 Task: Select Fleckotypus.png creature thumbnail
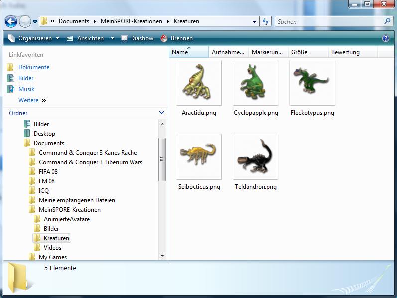[x=312, y=83]
